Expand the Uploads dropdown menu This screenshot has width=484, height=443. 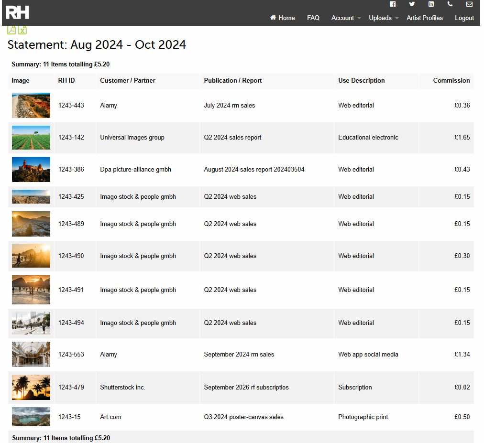tap(384, 18)
